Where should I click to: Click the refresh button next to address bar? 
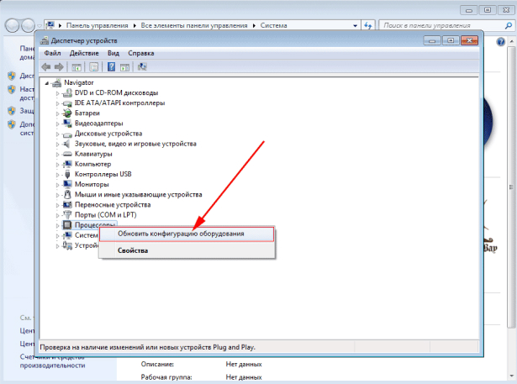click(x=368, y=25)
